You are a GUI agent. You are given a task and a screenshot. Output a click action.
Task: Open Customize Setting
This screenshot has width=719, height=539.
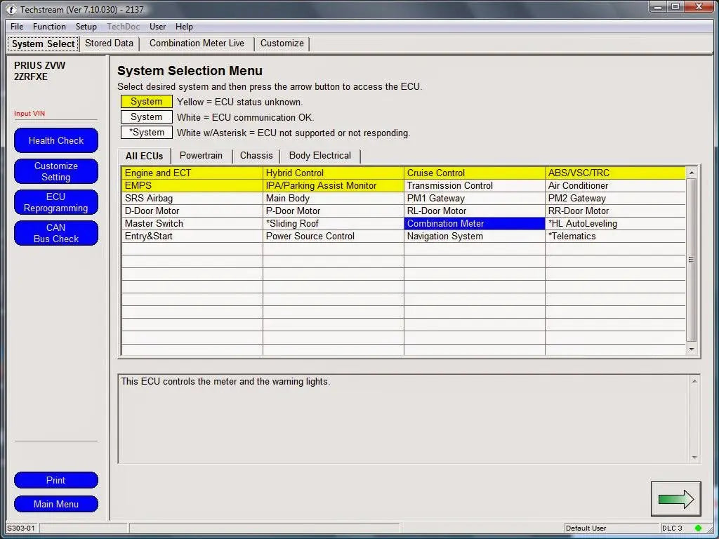click(x=55, y=171)
